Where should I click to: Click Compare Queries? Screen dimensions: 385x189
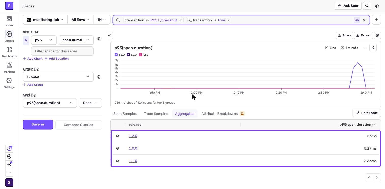point(78,125)
